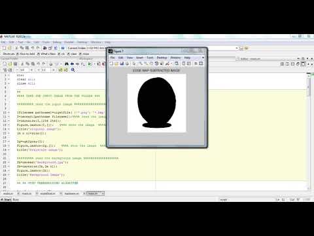314x236 pixels.
Task: Open Insert menu in Figure window
Action: (x=139, y=58)
